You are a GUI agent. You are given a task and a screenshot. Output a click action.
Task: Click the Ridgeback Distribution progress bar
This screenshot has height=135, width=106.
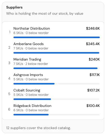click(x=57, y=115)
